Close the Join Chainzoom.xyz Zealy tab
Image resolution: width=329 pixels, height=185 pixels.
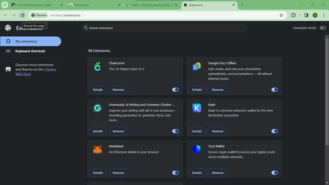click(61, 5)
